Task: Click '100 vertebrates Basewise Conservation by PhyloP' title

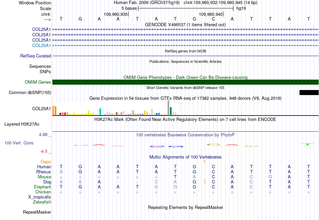Action: [185, 135]
